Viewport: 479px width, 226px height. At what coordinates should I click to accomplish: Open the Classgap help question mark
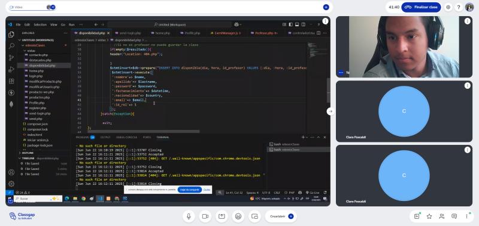459,7
